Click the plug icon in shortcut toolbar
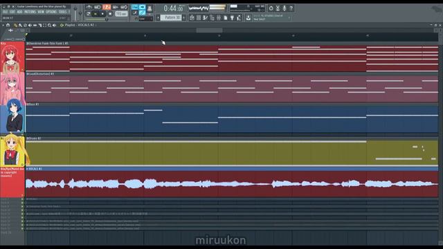443x249 pixels. 233,18
